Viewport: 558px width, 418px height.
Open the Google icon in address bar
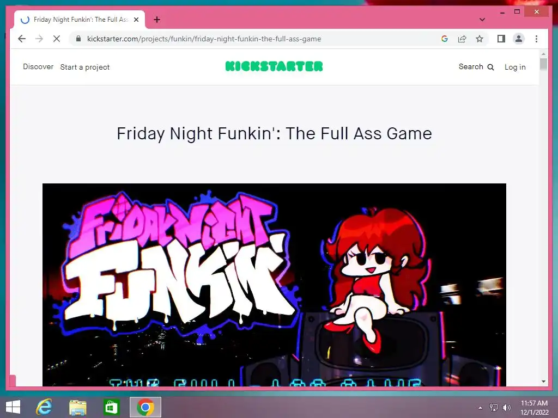tap(445, 39)
